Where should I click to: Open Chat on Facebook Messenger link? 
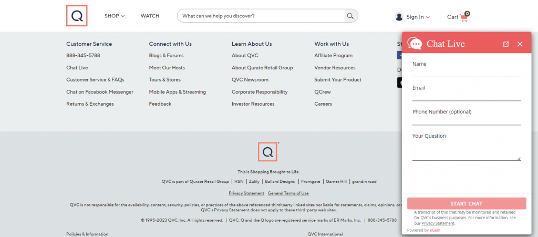[x=99, y=92]
